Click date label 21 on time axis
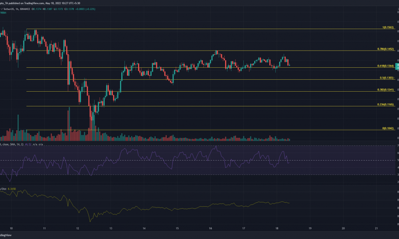The height and width of the screenshot is (239, 399). (x=376, y=228)
